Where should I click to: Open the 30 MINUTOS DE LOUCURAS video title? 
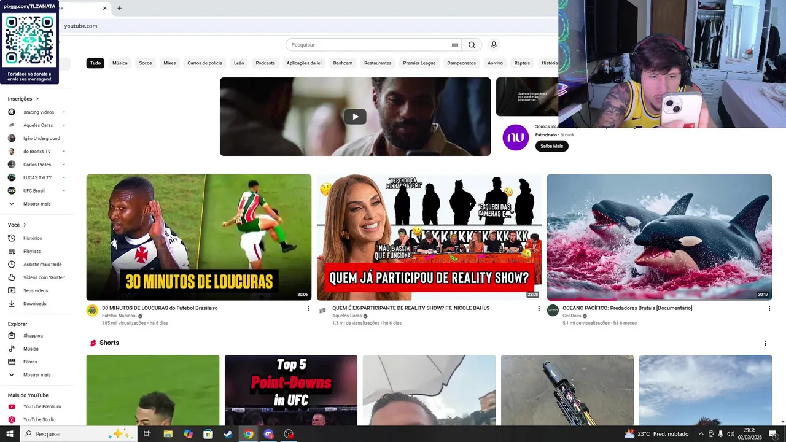160,308
